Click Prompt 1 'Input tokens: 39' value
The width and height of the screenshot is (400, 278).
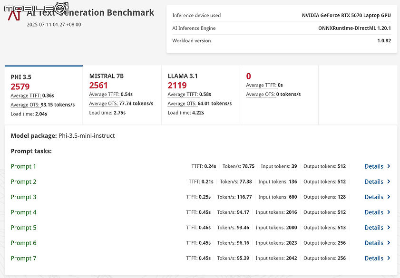(x=279, y=166)
